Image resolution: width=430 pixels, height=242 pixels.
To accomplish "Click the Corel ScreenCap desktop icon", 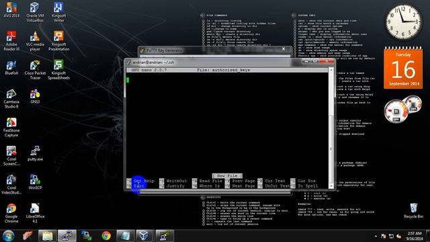I will pyautogui.click(x=11, y=156).
